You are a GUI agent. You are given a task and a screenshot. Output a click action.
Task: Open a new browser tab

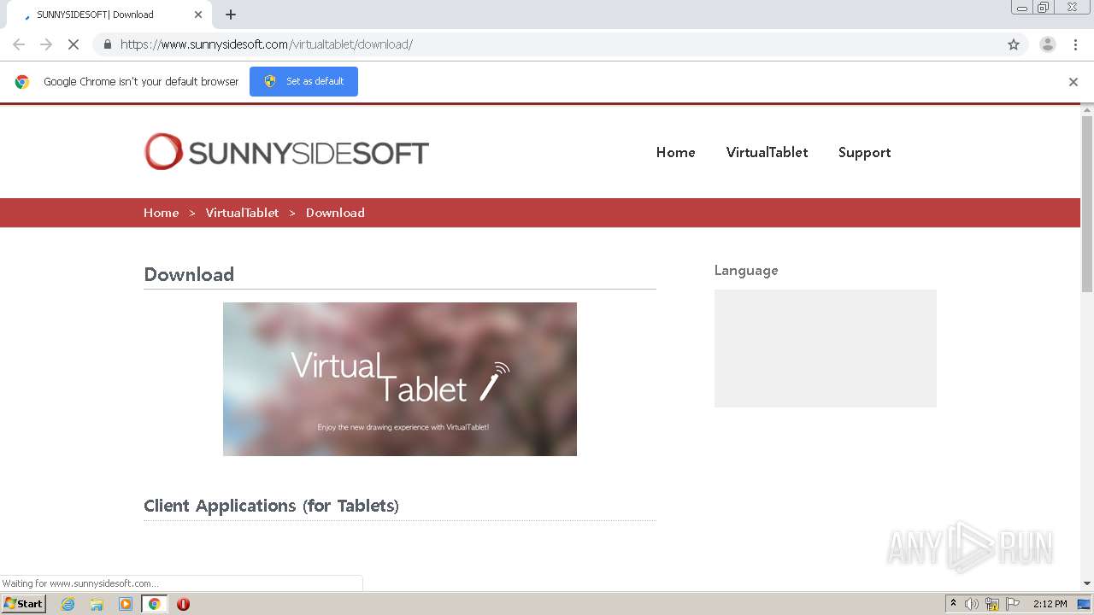click(231, 15)
